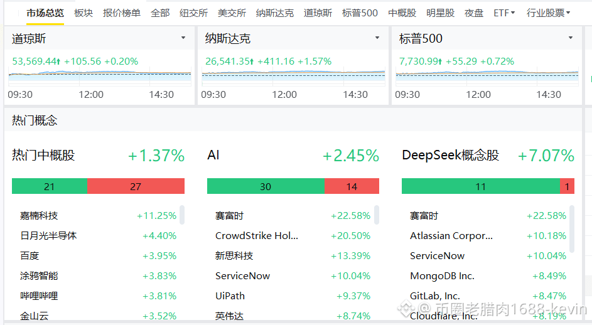Viewport: 592px width, 325px height.
Task: Click the DeepSeek概念股 list scrollbar
Action: pyautogui.click(x=572, y=229)
